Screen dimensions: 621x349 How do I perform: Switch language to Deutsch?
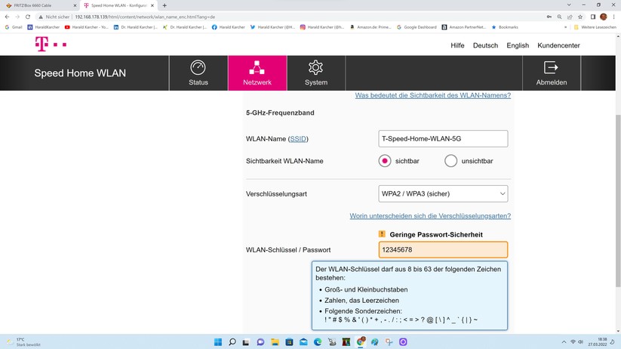(x=485, y=45)
